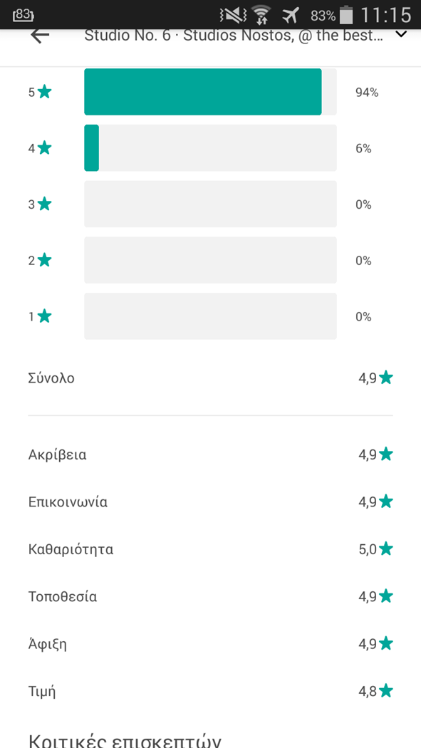Open the Άφιξη rating row
421x748 pixels.
210,643
